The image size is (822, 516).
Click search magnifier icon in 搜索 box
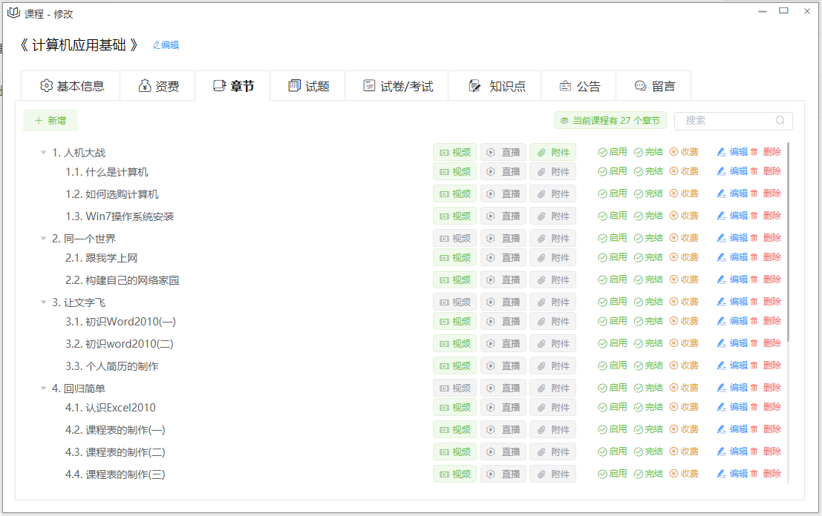coord(780,120)
